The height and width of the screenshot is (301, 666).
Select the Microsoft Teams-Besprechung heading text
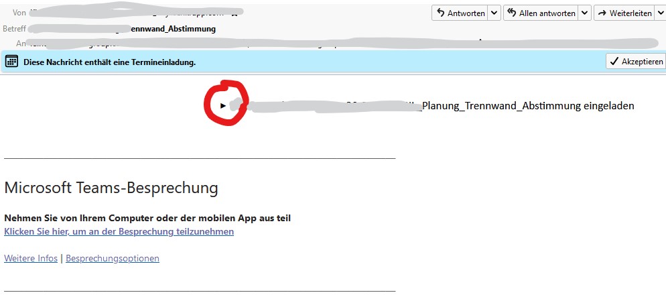point(111,188)
